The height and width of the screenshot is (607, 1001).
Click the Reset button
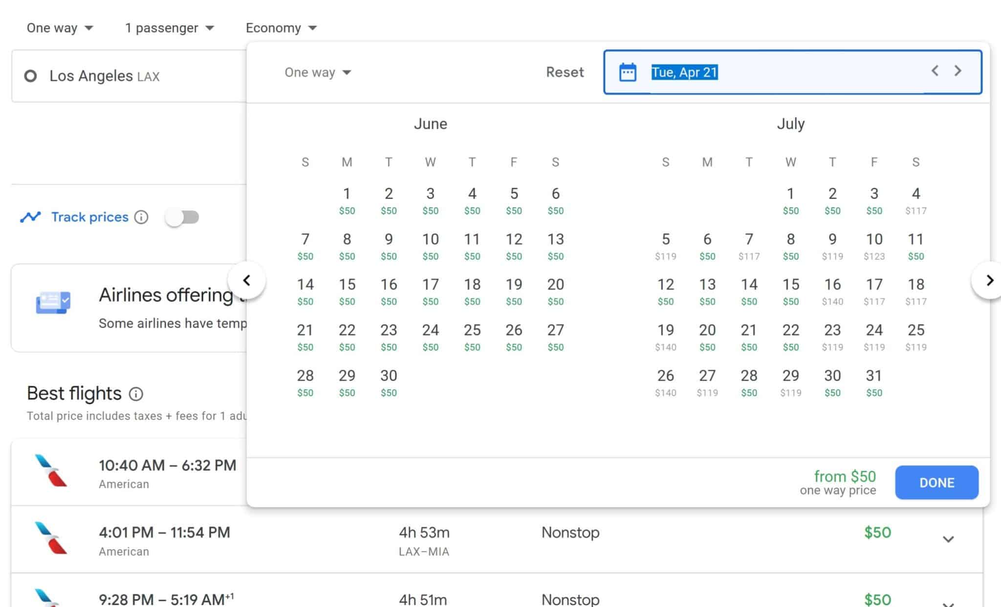tap(565, 72)
